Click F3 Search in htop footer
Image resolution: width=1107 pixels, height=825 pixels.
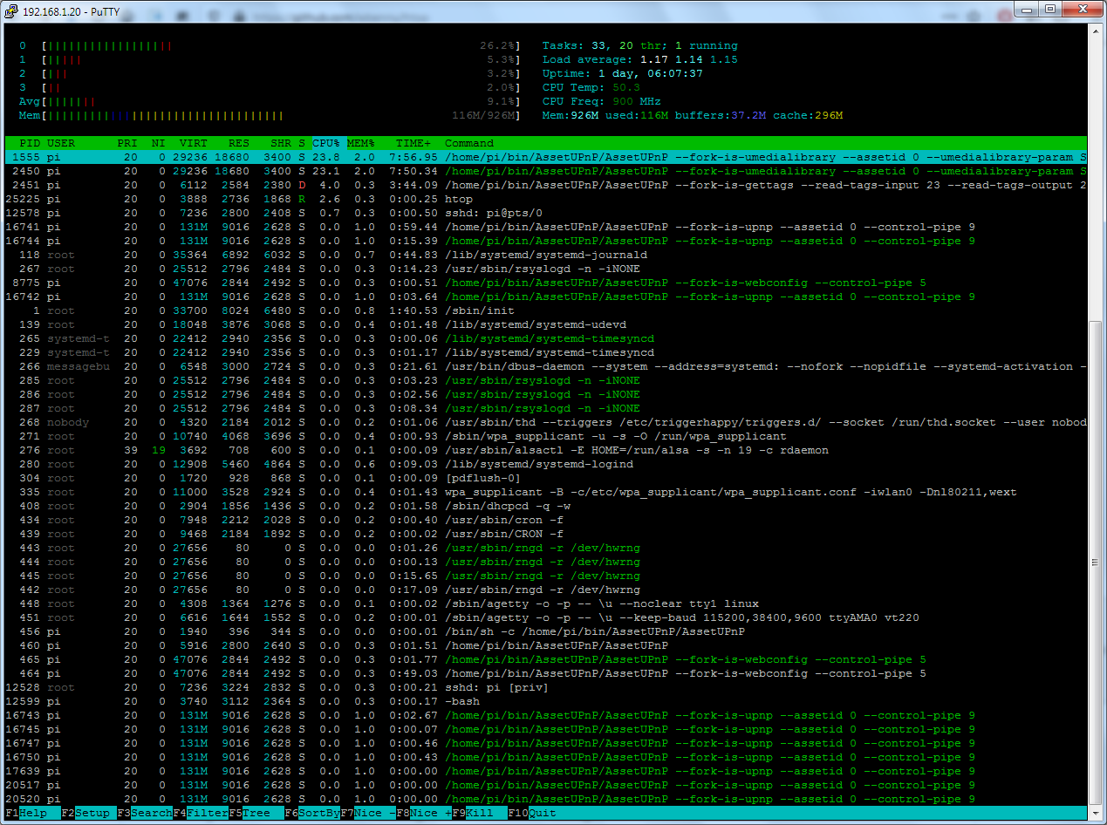pyautogui.click(x=145, y=813)
